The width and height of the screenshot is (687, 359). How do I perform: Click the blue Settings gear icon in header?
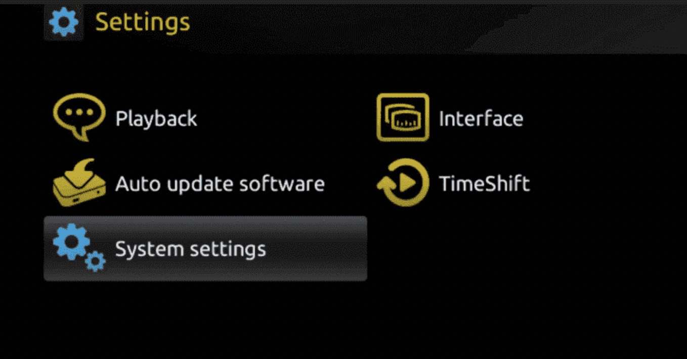coord(63,23)
